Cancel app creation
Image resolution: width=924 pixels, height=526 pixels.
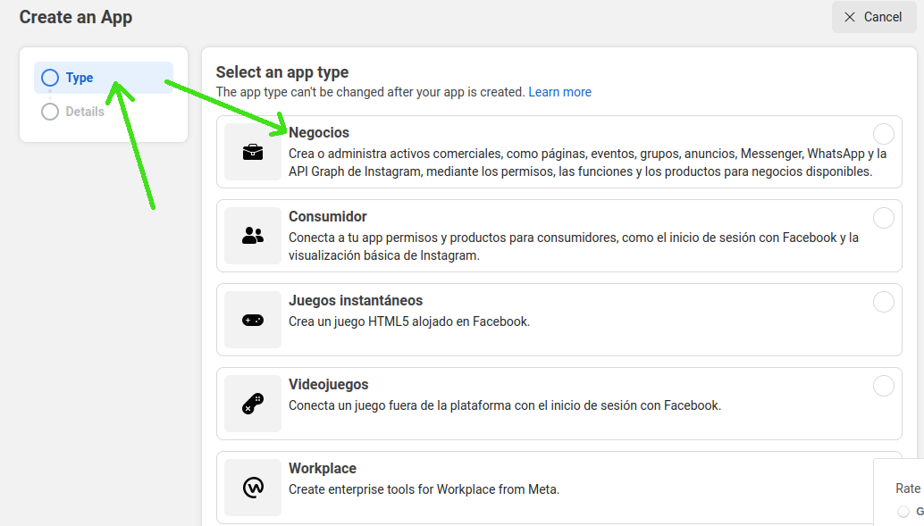[874, 17]
